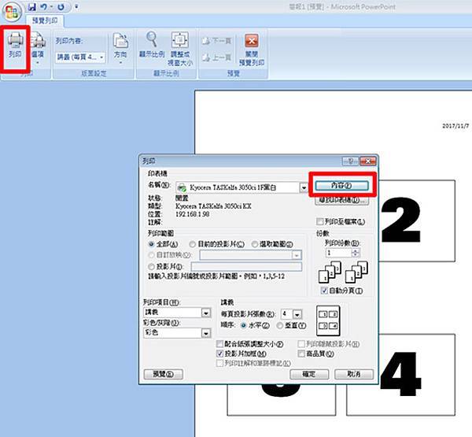Screen dimensions: 472x437
Task: Click the 列印份數 copies field
Action: (338, 253)
